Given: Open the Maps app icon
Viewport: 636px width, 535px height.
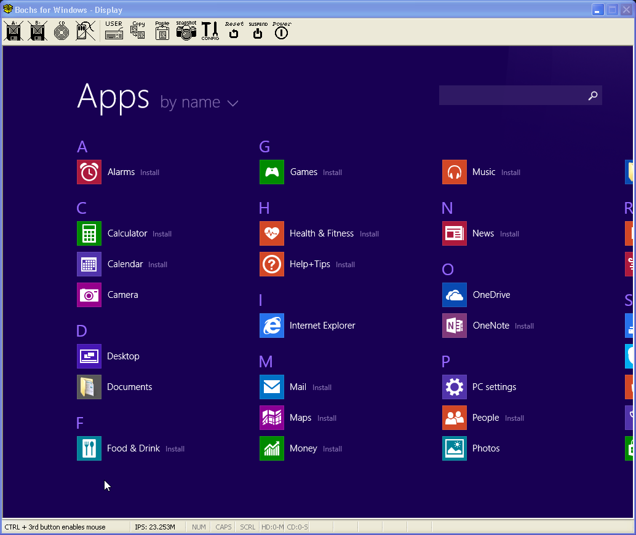Looking at the screenshot, I should pos(272,418).
